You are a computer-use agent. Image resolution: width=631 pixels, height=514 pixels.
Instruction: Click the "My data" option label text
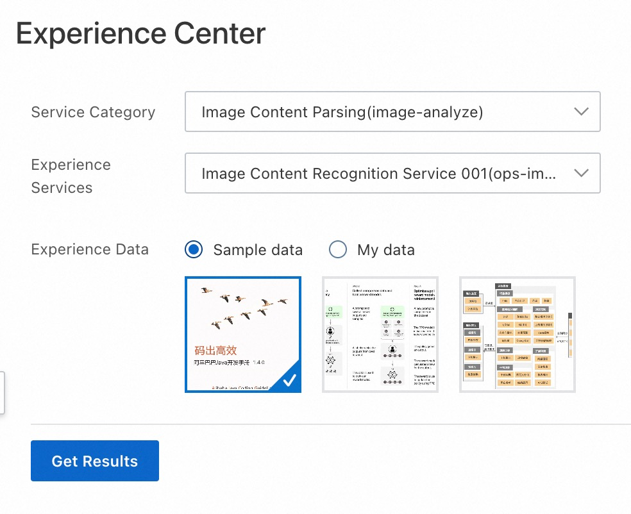coord(385,250)
